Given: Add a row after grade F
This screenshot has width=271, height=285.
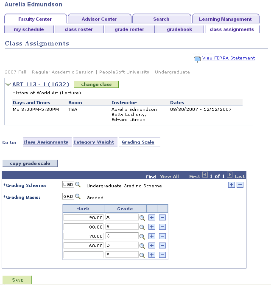Looking at the screenshot, I should 152,255.
